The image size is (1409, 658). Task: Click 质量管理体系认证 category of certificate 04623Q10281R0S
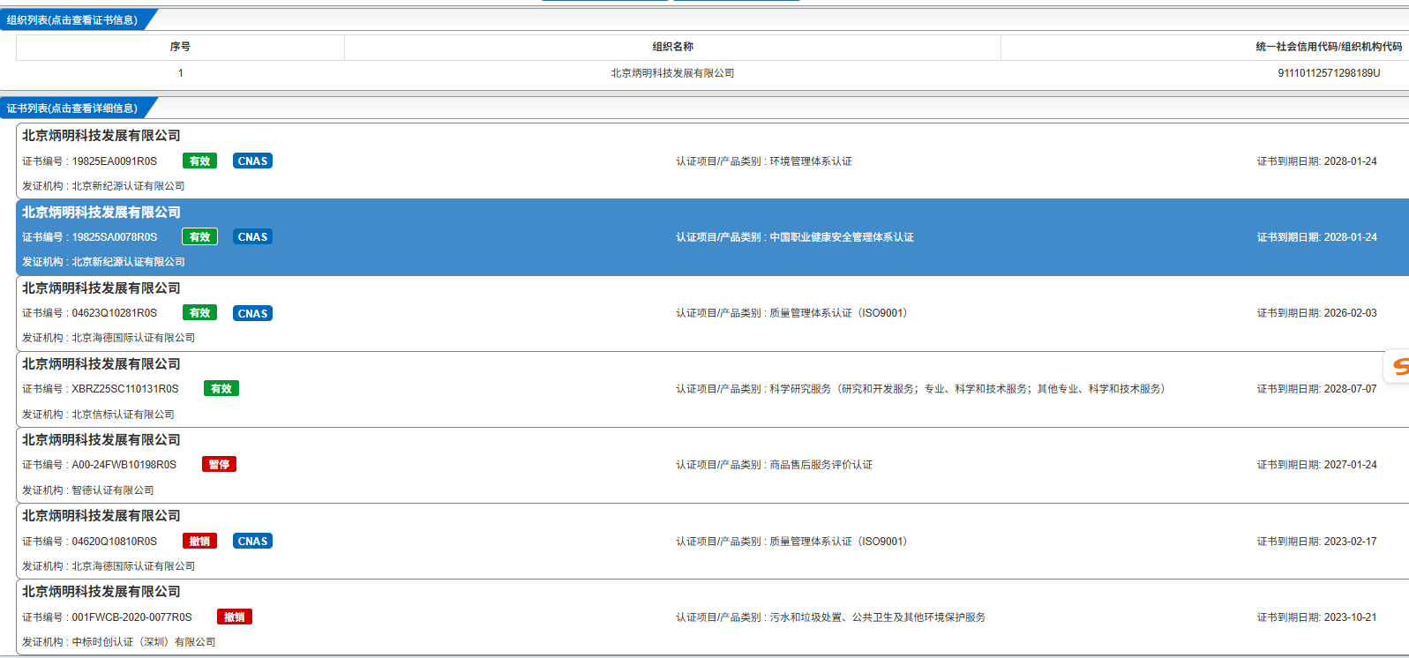tap(838, 313)
